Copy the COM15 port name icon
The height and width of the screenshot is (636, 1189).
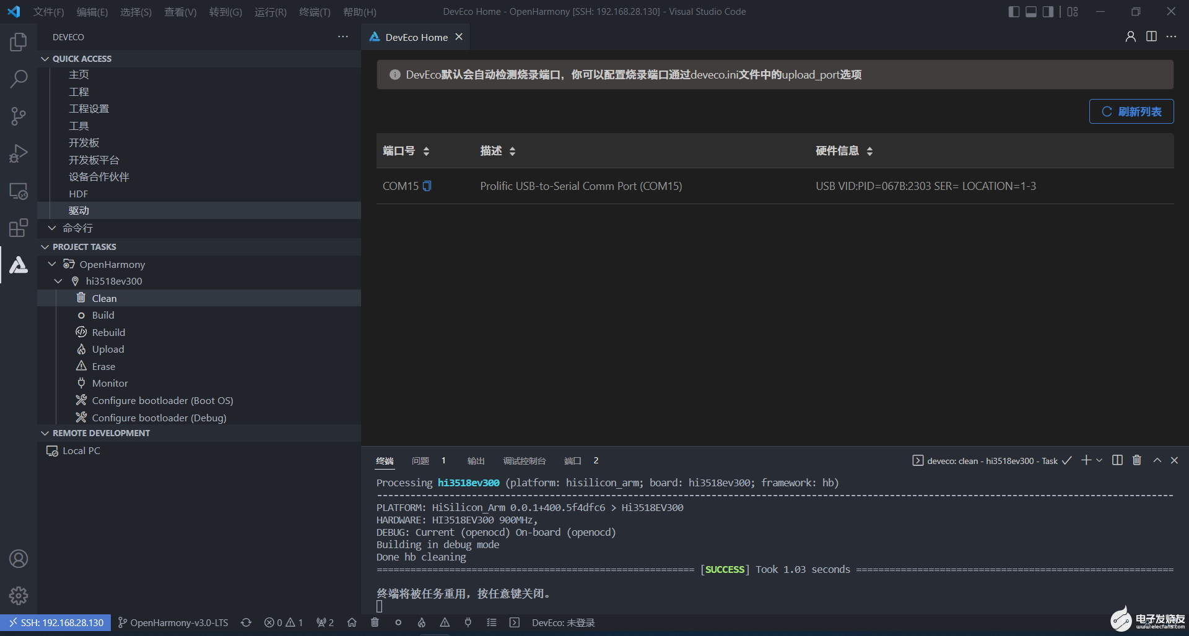[x=427, y=186]
